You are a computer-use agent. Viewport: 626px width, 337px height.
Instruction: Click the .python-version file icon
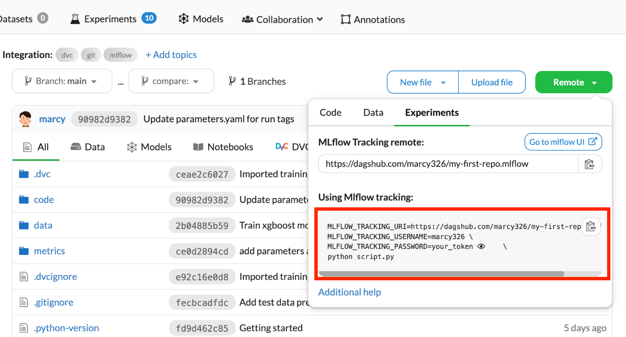pyautogui.click(x=24, y=328)
